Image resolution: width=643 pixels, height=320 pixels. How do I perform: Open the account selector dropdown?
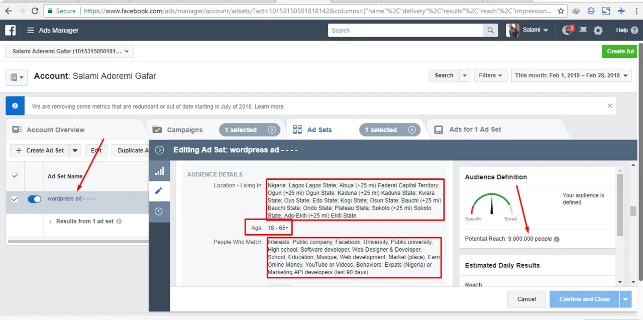pos(70,51)
